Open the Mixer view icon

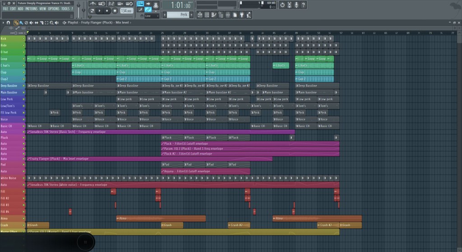[x=227, y=15]
